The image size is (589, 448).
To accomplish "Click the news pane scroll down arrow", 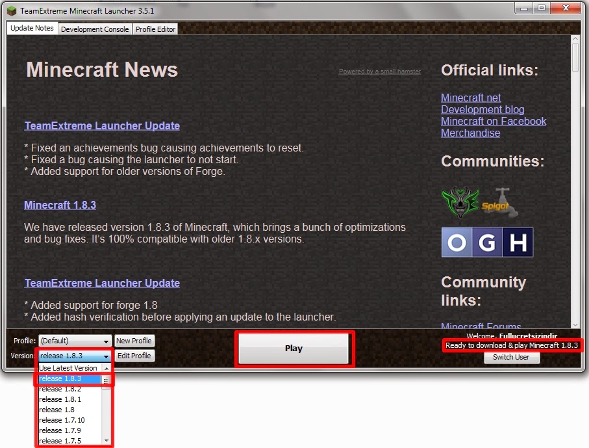I will point(575,325).
